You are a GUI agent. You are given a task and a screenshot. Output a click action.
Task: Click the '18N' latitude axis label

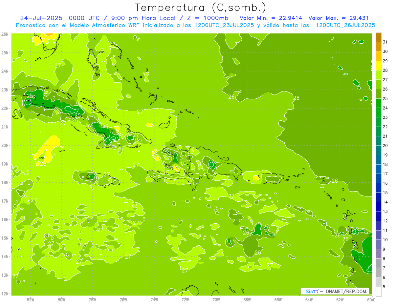click(x=5, y=182)
